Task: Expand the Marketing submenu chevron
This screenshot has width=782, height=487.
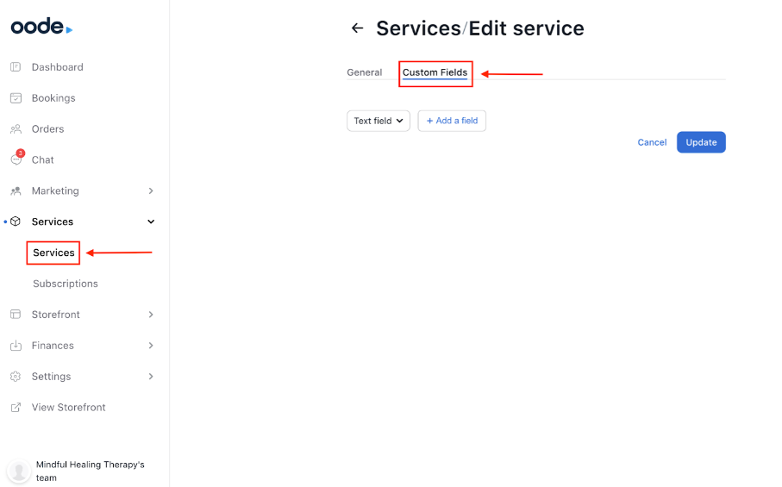Action: click(151, 191)
